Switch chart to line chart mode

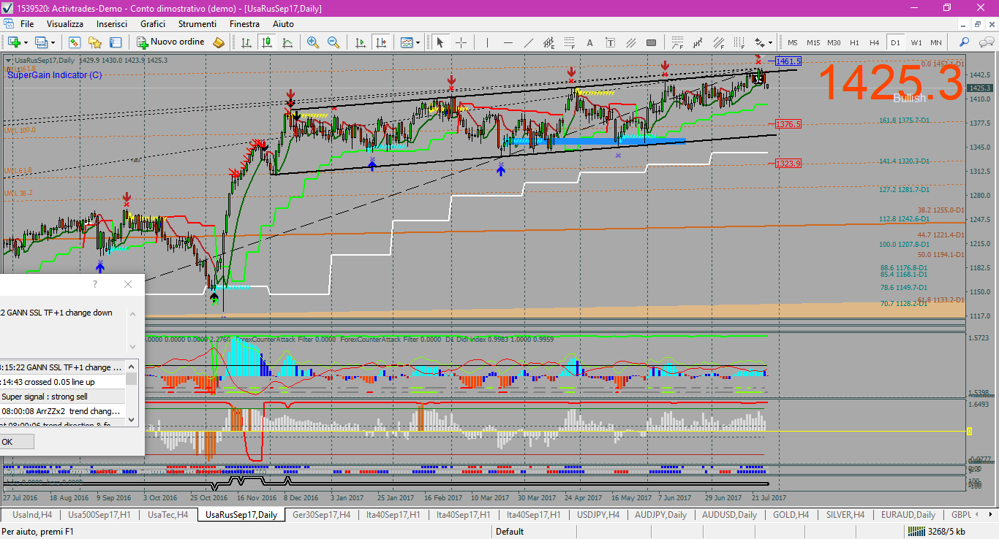[x=287, y=42]
